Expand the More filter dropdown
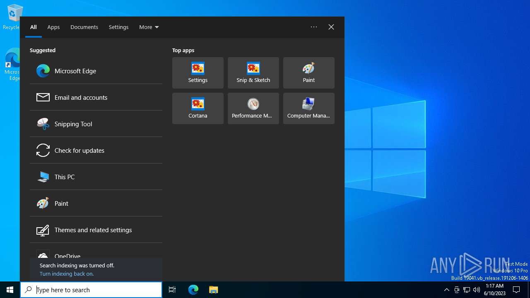 (x=149, y=27)
